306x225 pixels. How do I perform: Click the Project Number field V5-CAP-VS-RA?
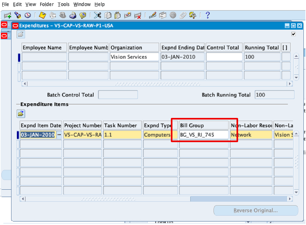(83, 134)
